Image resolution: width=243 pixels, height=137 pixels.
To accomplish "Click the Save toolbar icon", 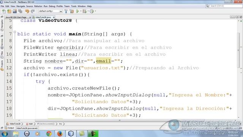I will pyautogui.click(x=15, y=11).
